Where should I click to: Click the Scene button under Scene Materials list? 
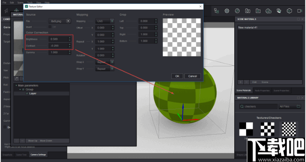pyautogui.click(x=265, y=82)
